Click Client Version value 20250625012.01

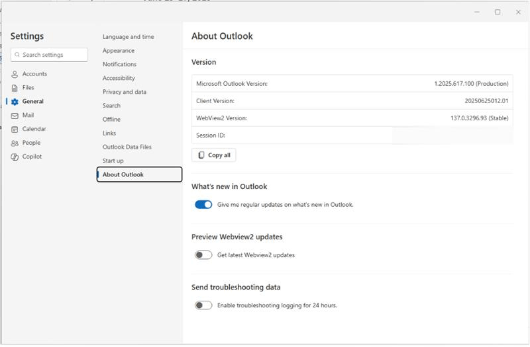[x=486, y=101]
